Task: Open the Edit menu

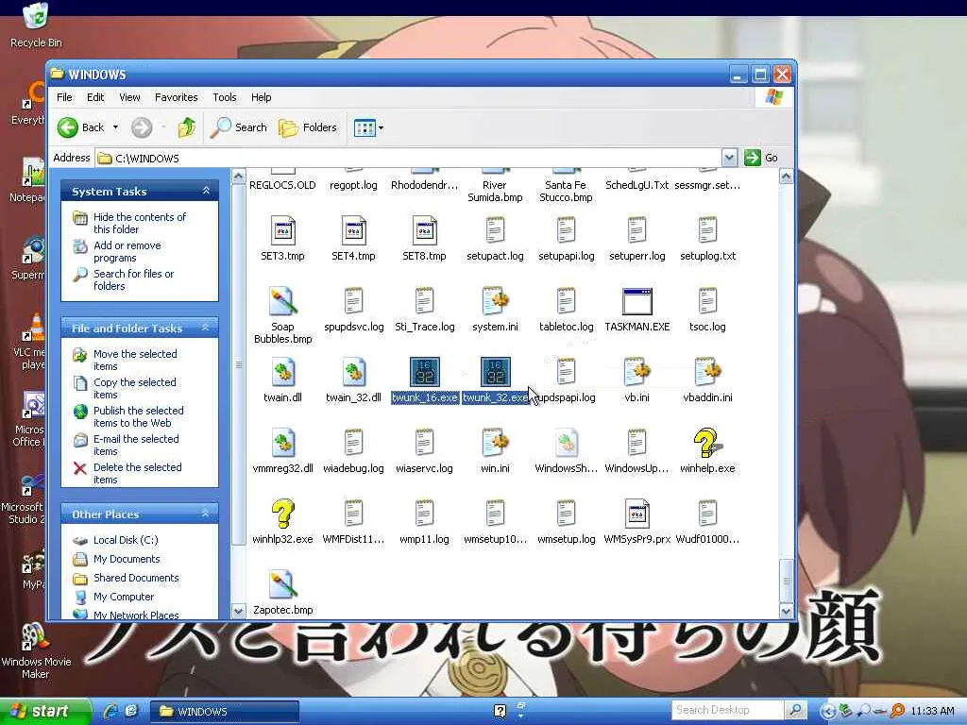Action: tap(95, 97)
